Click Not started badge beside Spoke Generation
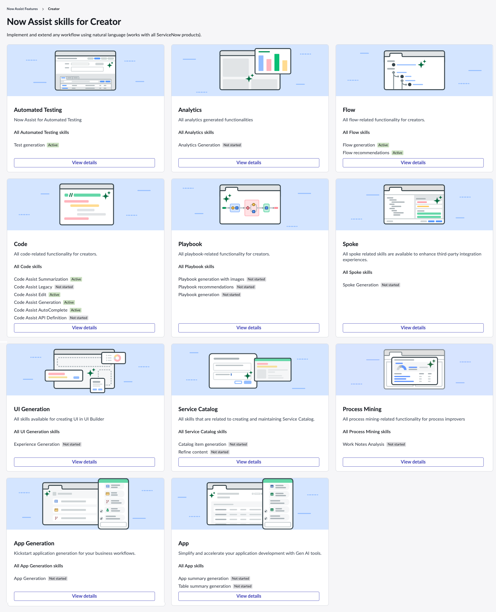The height and width of the screenshot is (612, 496). click(x=391, y=285)
